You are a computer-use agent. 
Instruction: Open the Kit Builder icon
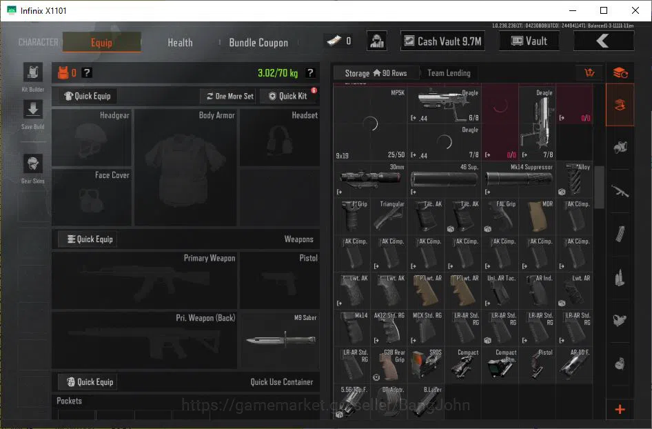(x=33, y=72)
